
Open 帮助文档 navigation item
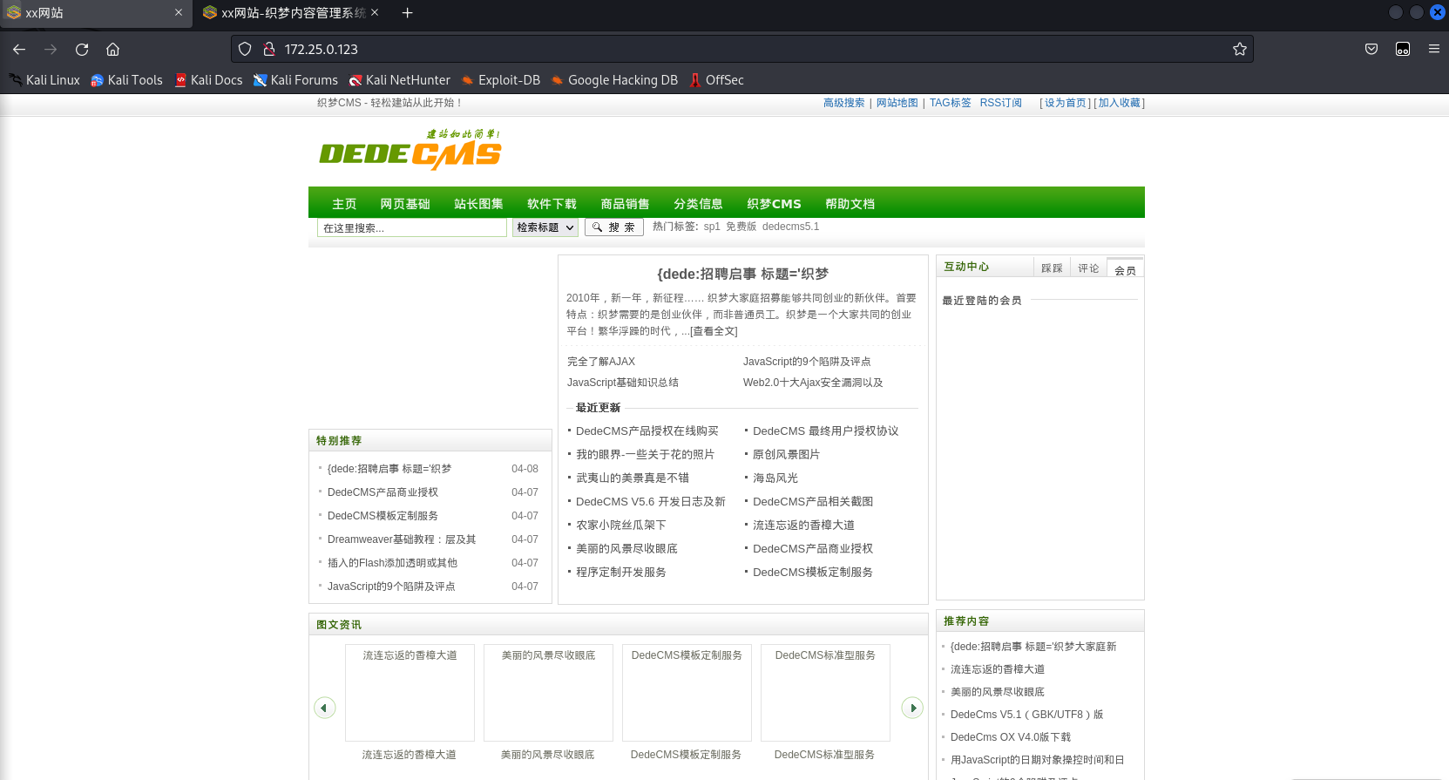(850, 204)
